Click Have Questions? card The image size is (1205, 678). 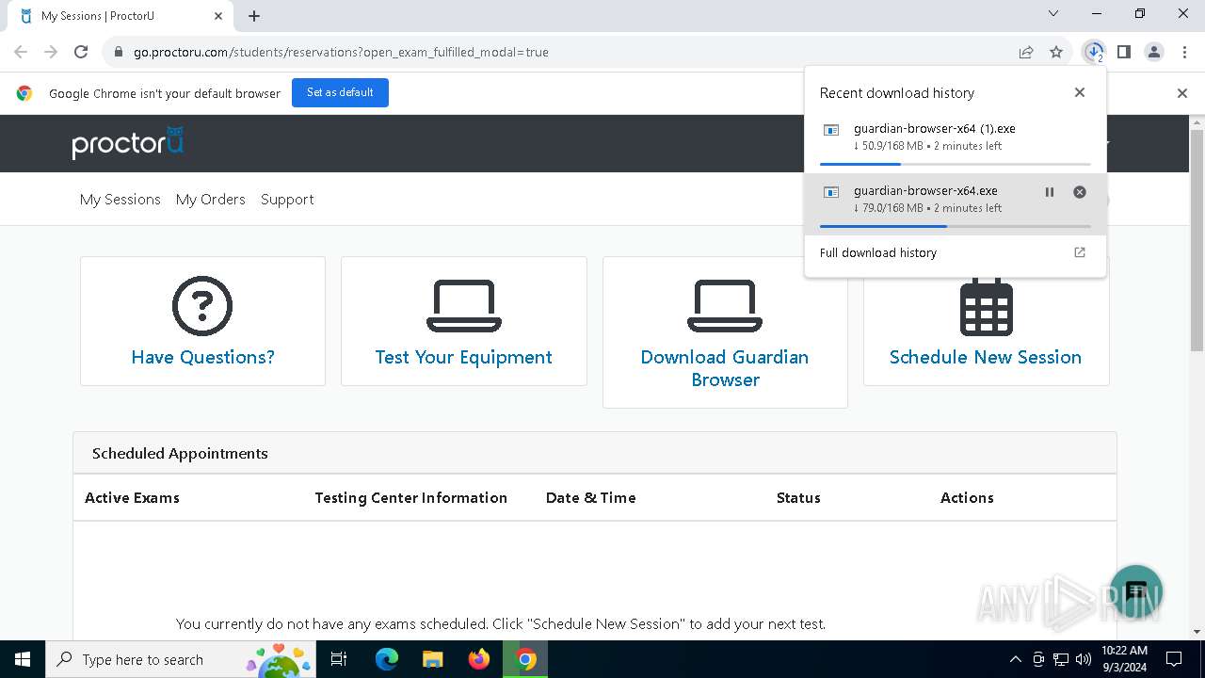point(202,321)
